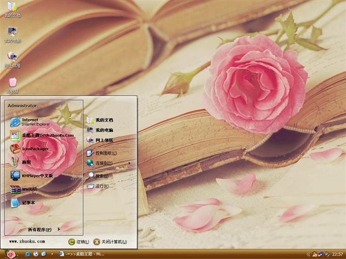Screen dimensions: 346x259
Task: Open 控制面板(C) control panel
Action: coord(102,153)
